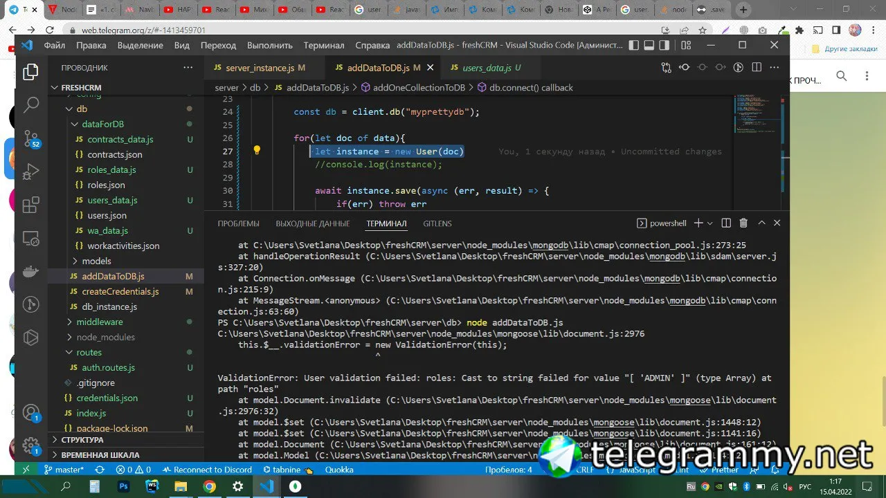Open Google Chrome from the taskbar

209,487
